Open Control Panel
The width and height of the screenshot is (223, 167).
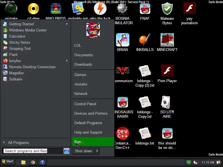(85, 104)
